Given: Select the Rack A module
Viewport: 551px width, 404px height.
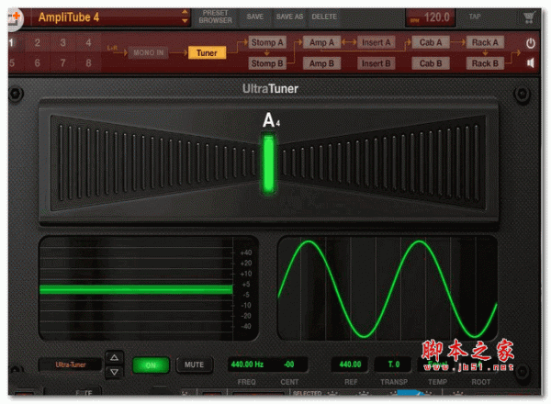Looking at the screenshot, I should (485, 42).
